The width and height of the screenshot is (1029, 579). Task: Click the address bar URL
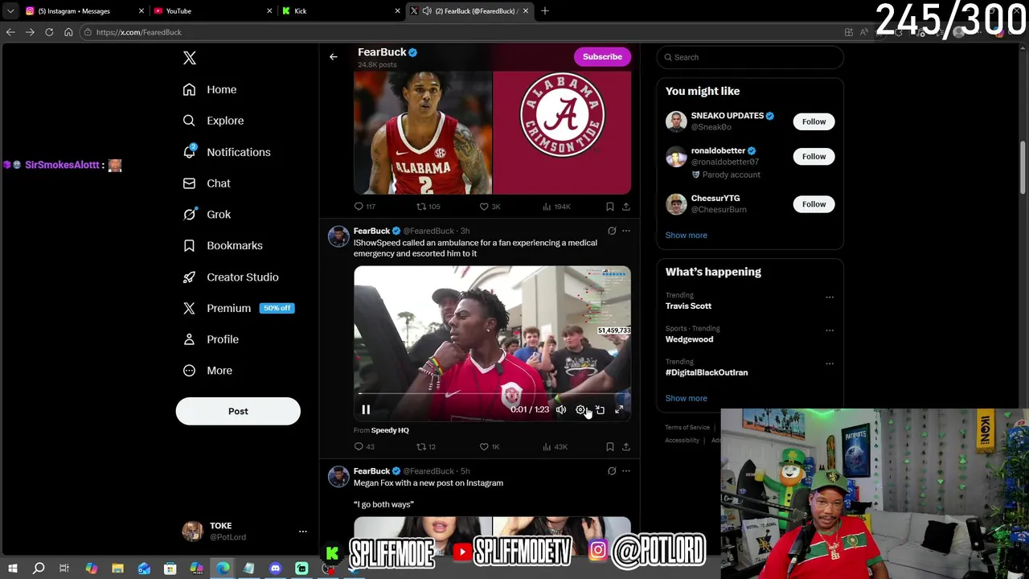pyautogui.click(x=139, y=32)
